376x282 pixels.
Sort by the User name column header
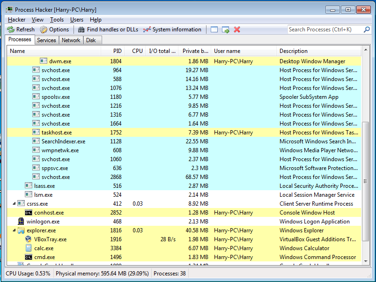tap(244, 51)
